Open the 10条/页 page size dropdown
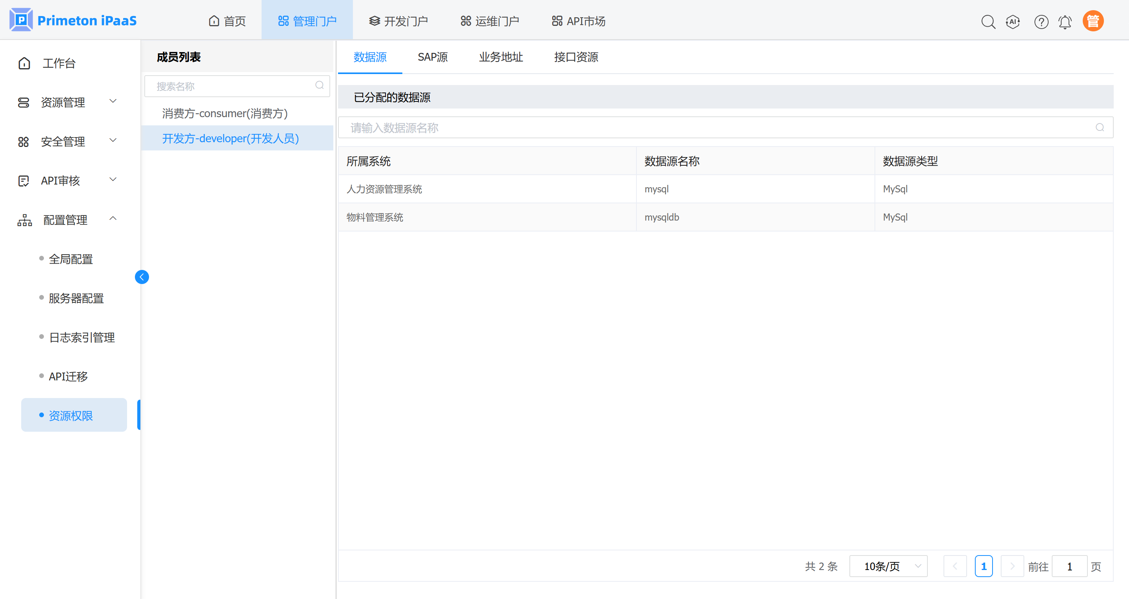Screen dimensions: 1129x599 [888, 566]
